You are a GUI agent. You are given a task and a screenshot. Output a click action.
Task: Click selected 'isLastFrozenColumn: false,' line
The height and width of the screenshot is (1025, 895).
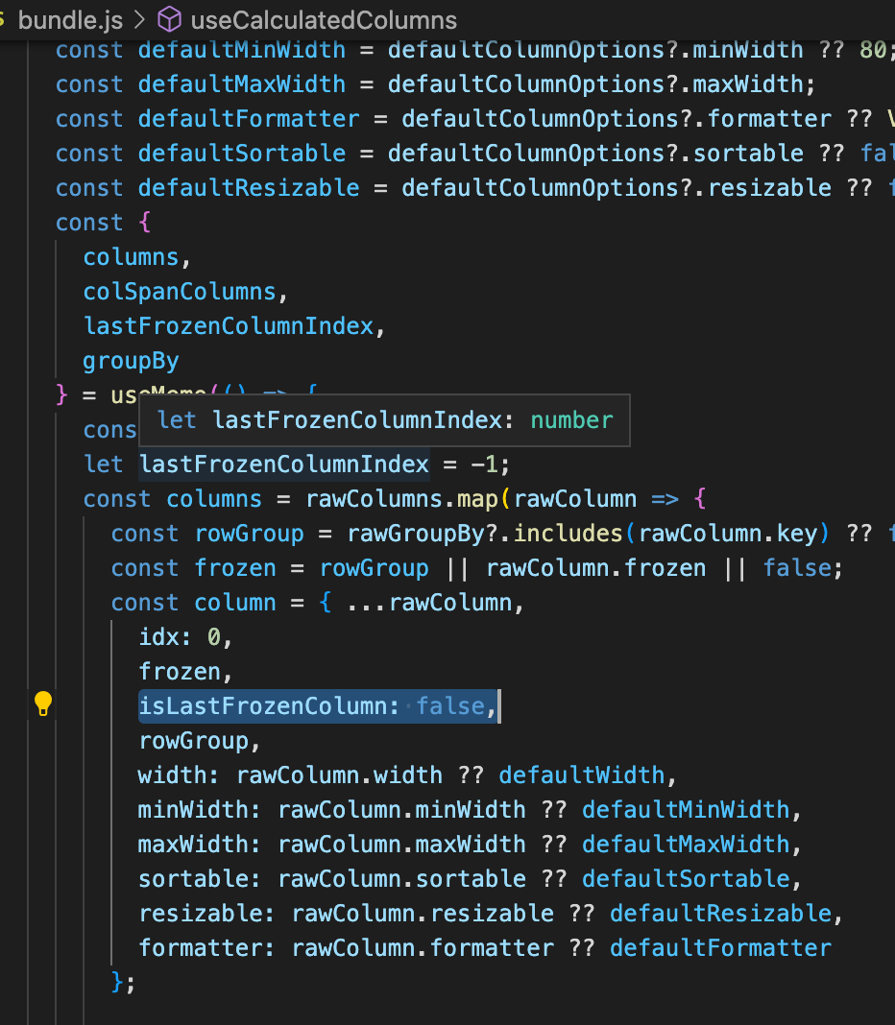click(318, 706)
